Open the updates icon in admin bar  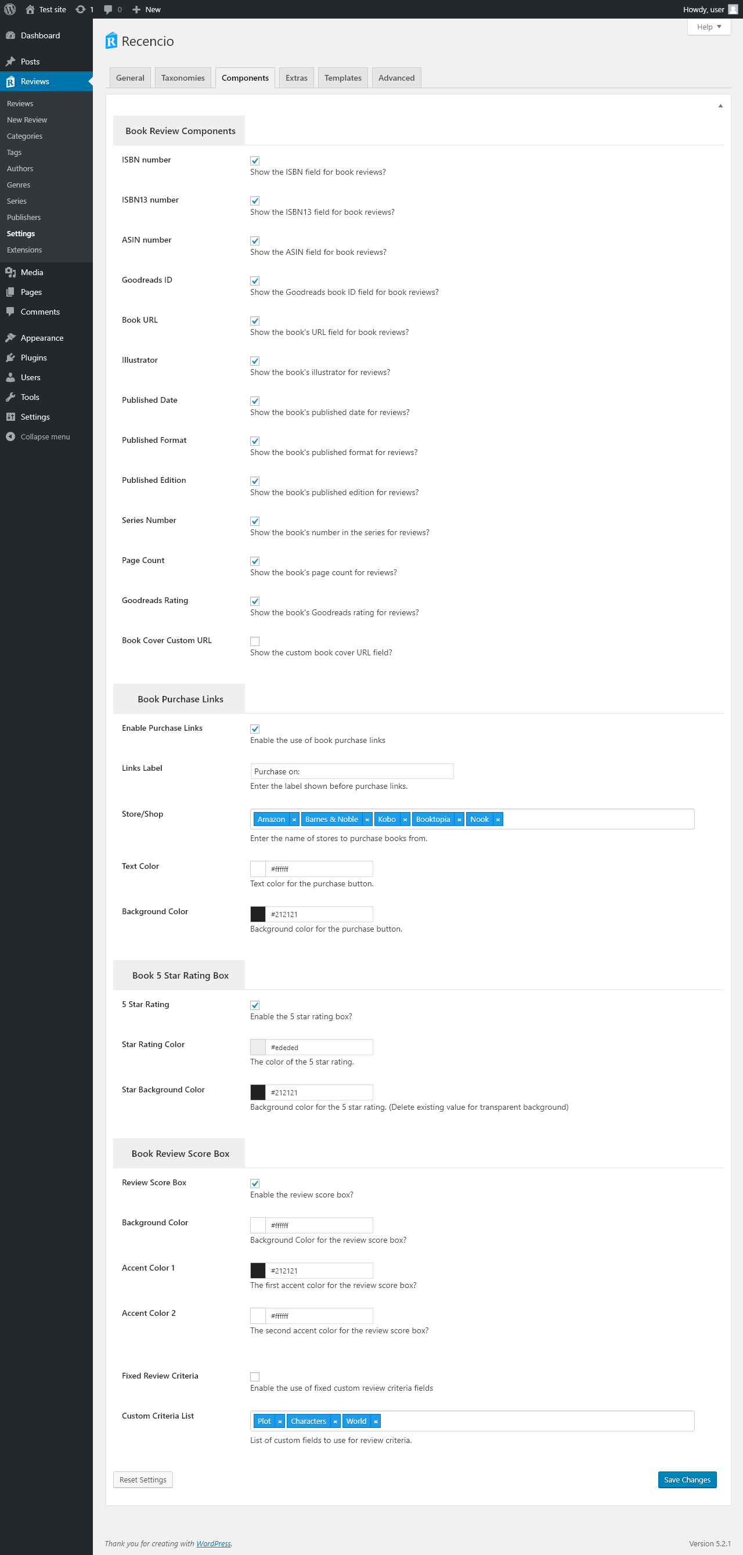[80, 9]
